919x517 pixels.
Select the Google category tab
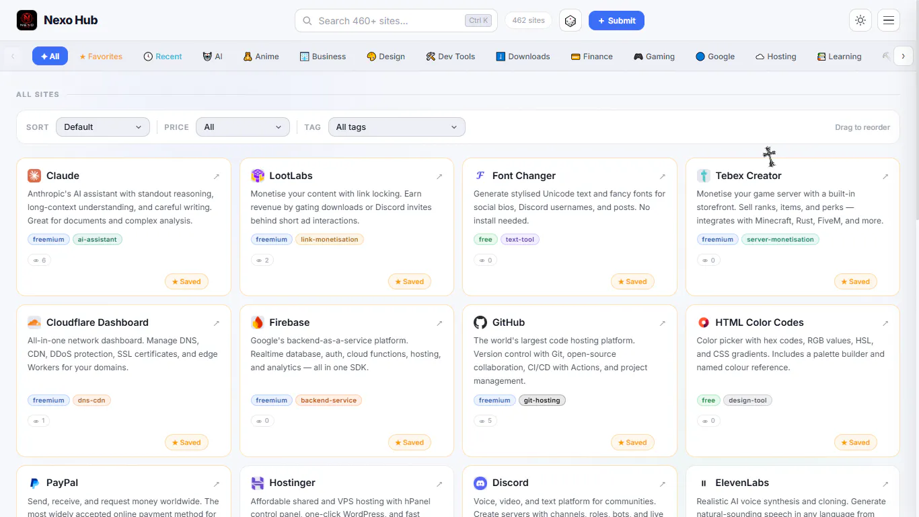click(x=715, y=57)
